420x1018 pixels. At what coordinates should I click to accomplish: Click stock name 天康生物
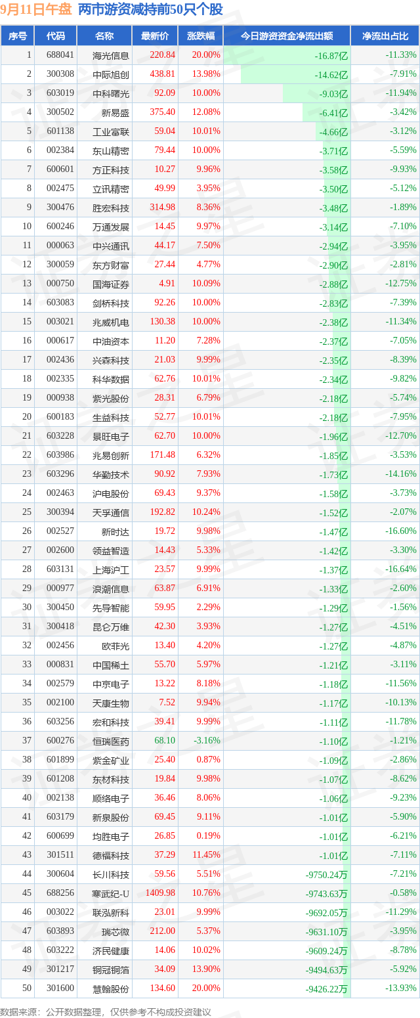(112, 703)
